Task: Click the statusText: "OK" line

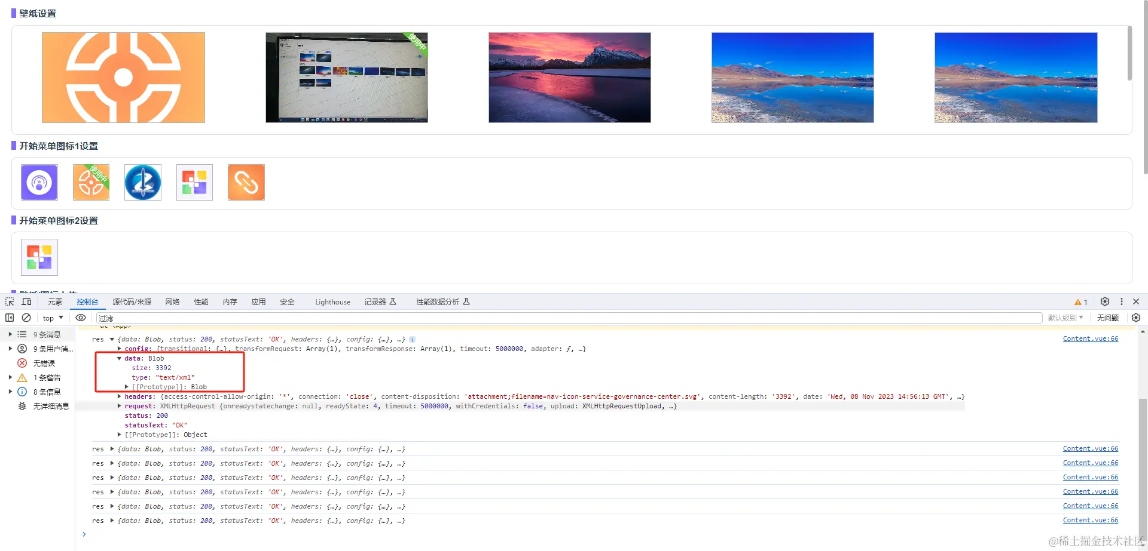Action: coord(156,425)
